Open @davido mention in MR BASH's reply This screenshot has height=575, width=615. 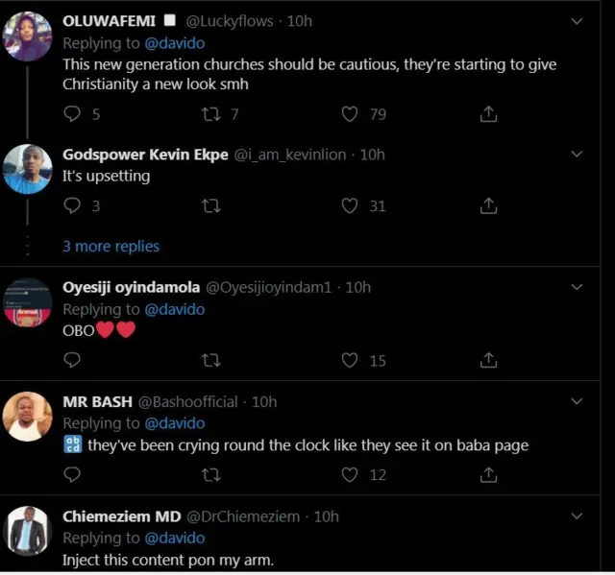click(x=174, y=423)
